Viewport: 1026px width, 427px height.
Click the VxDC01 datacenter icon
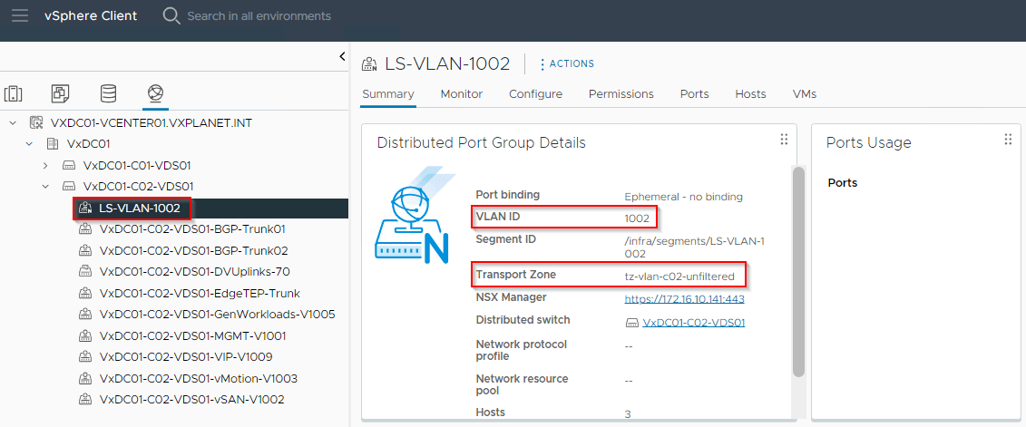(x=53, y=144)
